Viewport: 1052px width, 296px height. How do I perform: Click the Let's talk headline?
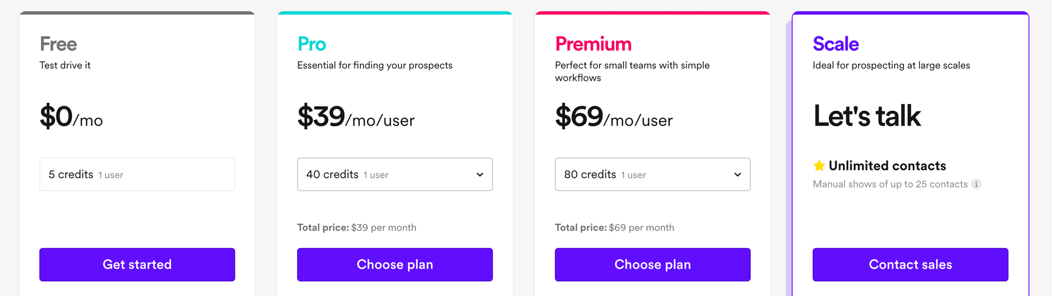tap(867, 116)
